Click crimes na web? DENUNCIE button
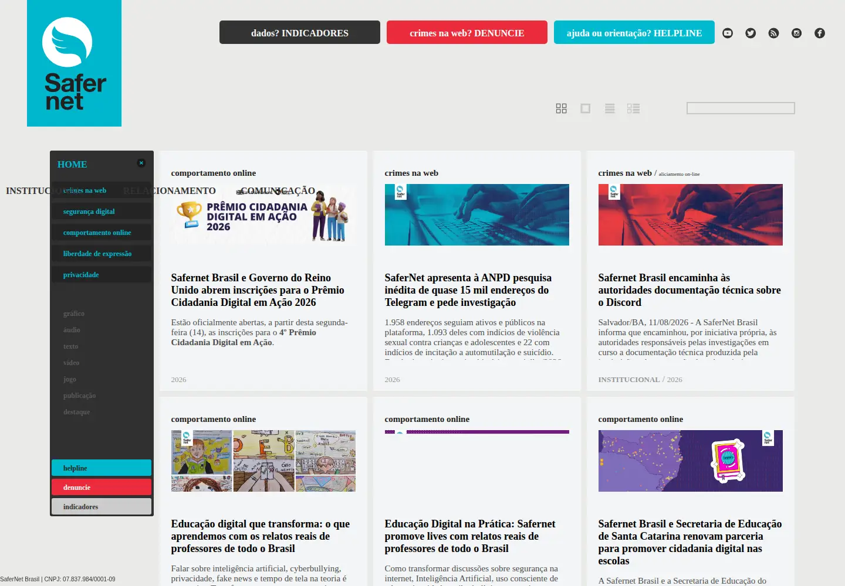845x586 pixels. click(x=467, y=32)
